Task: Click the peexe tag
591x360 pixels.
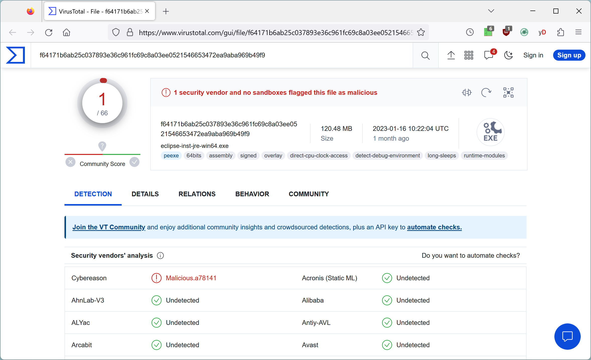Action: point(171,156)
